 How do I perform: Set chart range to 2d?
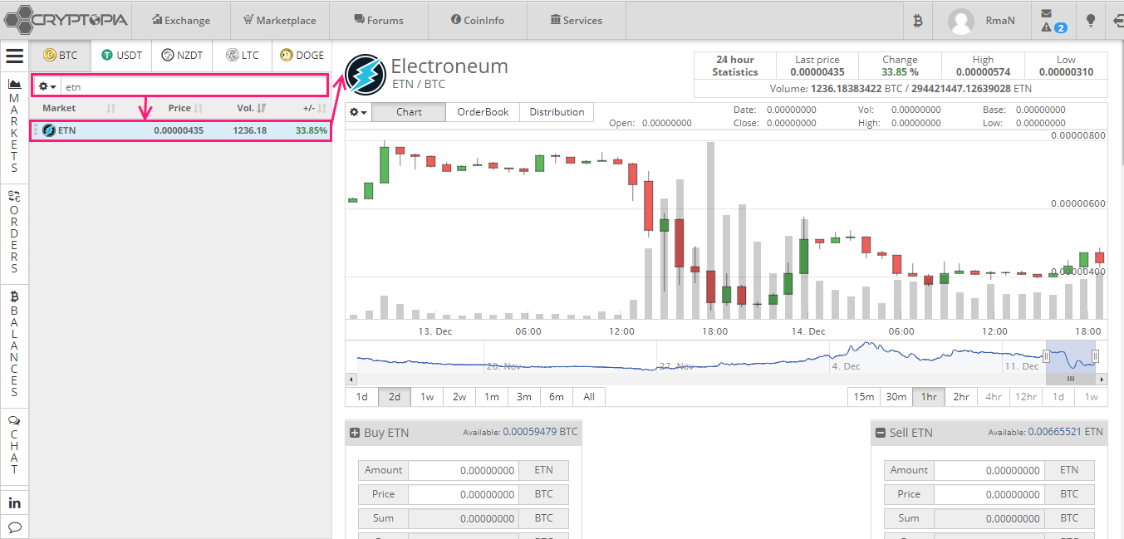395,397
